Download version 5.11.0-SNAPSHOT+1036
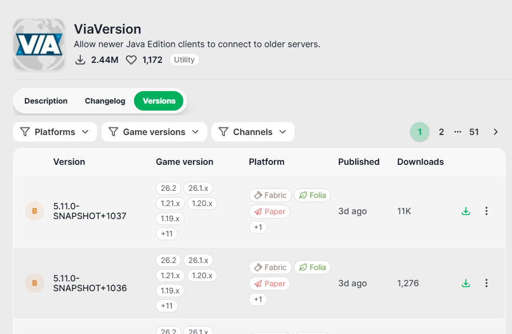The height and width of the screenshot is (334, 512). click(x=466, y=284)
